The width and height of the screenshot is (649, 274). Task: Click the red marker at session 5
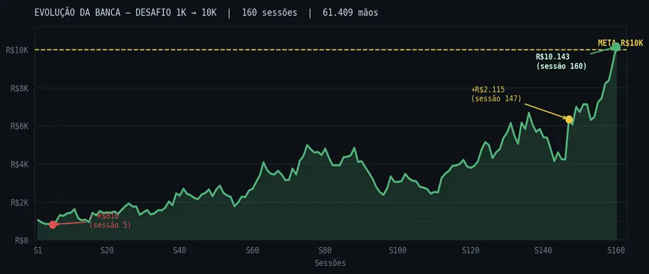tap(53, 224)
